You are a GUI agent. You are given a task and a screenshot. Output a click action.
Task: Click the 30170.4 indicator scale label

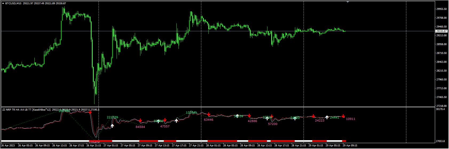(440, 109)
